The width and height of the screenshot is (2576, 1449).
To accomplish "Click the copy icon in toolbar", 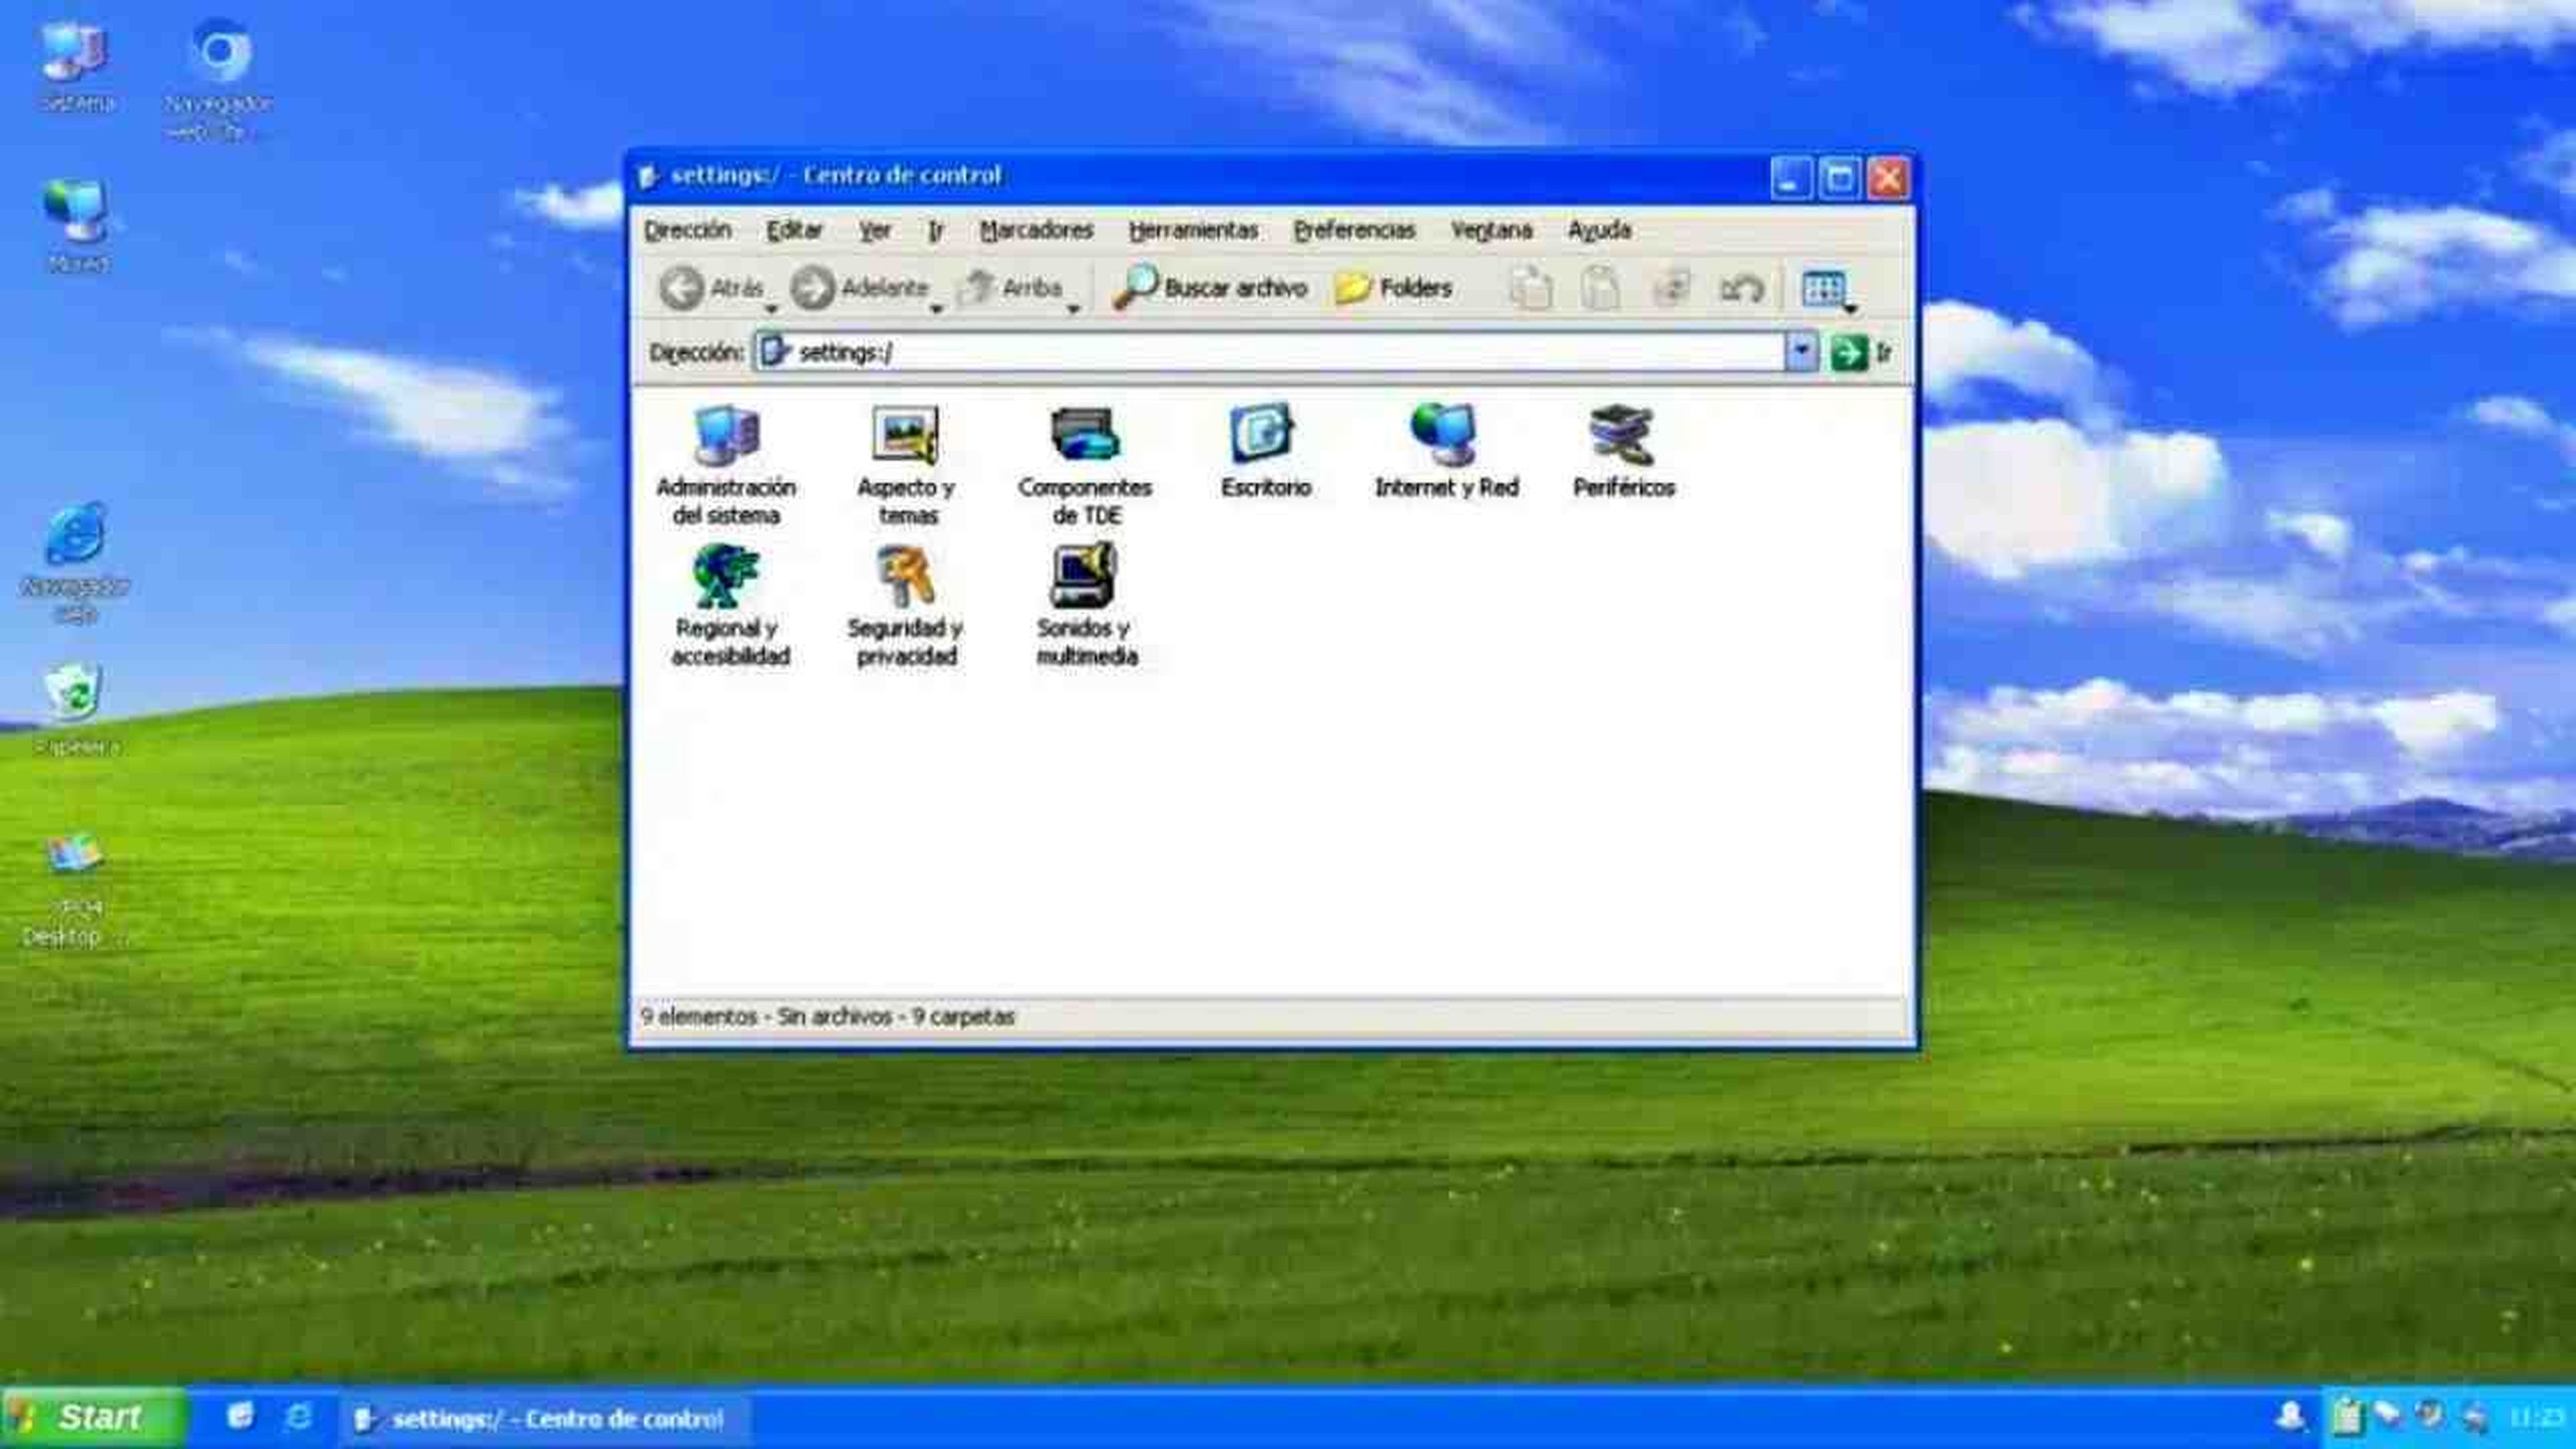I will (x=1530, y=288).
